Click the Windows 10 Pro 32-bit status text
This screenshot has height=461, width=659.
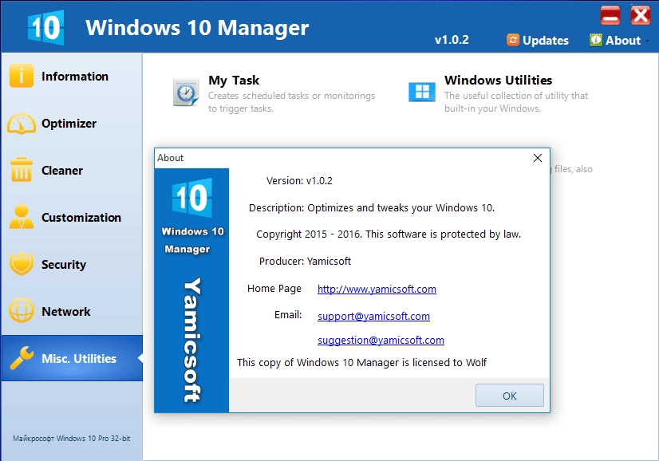(x=71, y=439)
